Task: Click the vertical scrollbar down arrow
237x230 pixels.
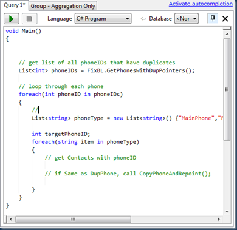Action: pos(227,212)
